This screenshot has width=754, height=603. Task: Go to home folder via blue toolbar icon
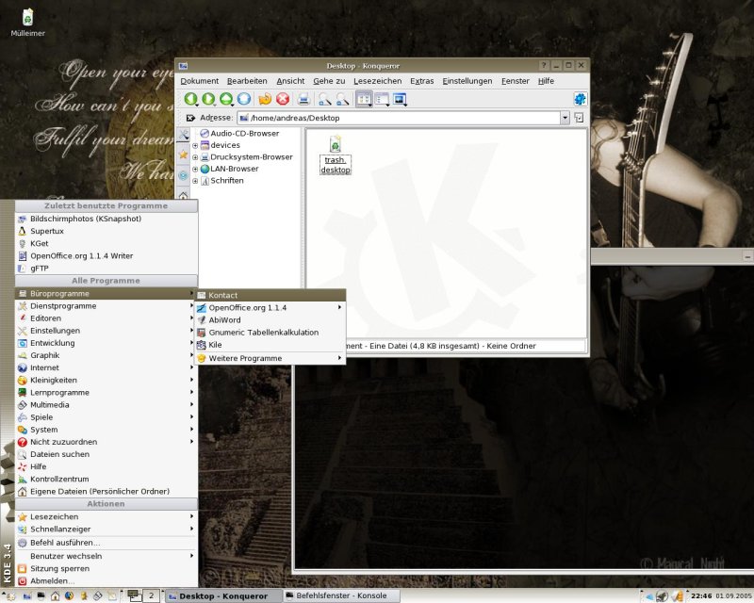coord(244,99)
